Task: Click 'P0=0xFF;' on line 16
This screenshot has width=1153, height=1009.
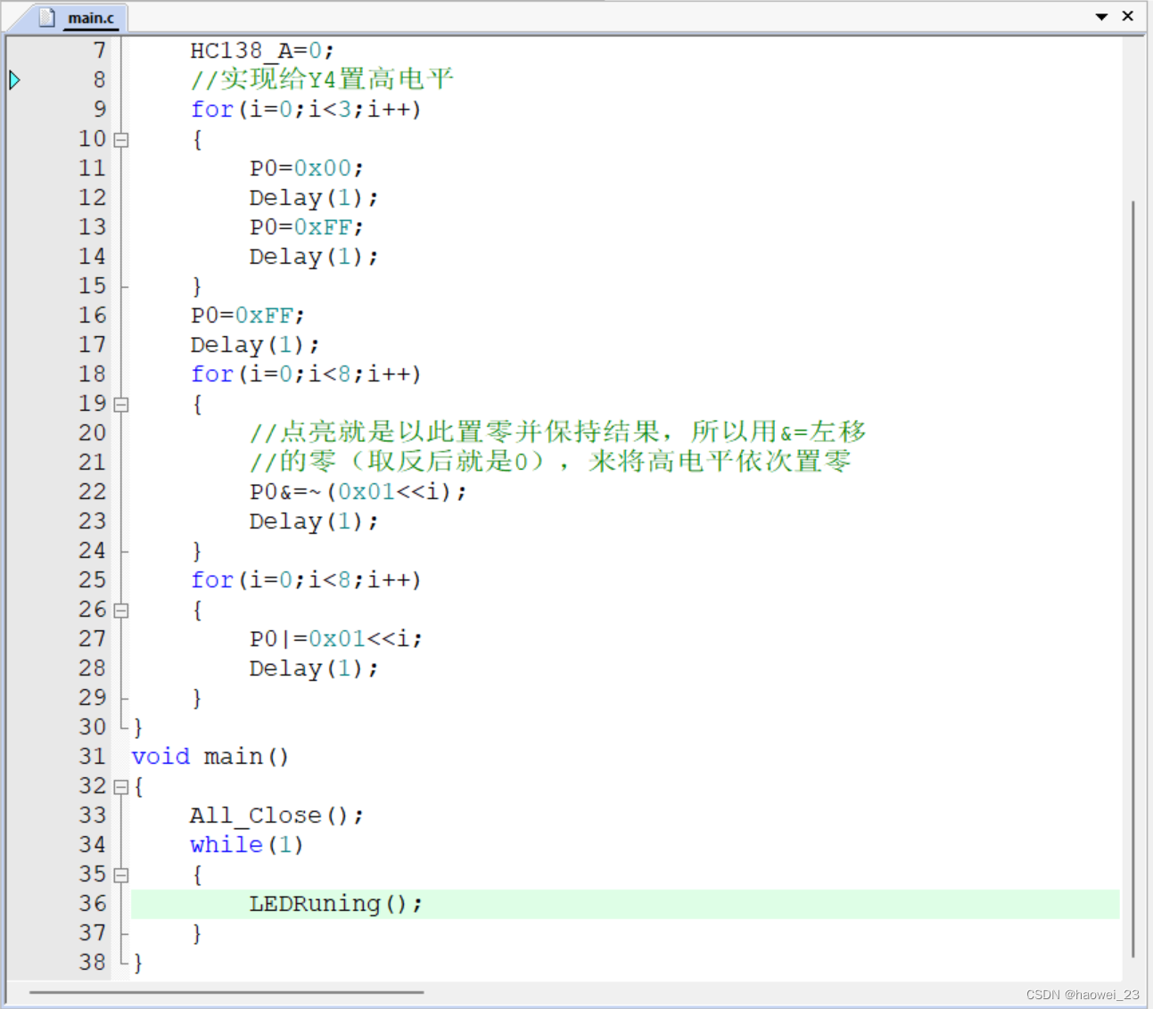Action: click(247, 316)
